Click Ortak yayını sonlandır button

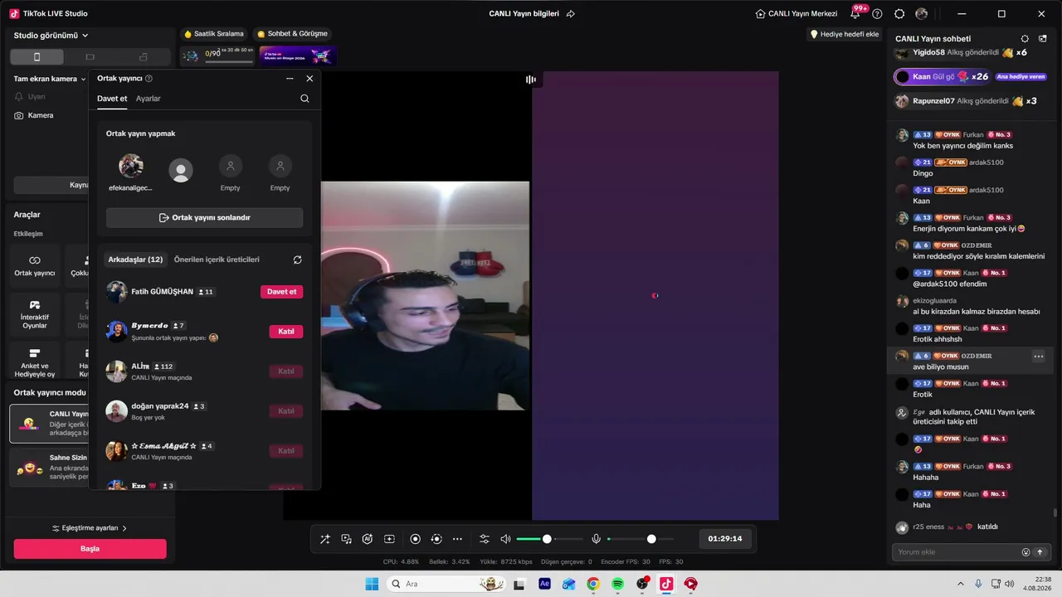pos(204,218)
